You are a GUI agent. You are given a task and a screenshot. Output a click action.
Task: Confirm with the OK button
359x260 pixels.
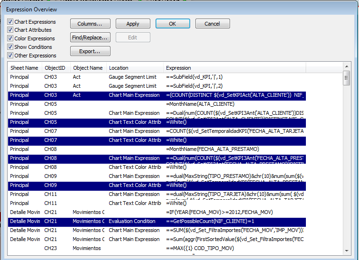(173, 24)
